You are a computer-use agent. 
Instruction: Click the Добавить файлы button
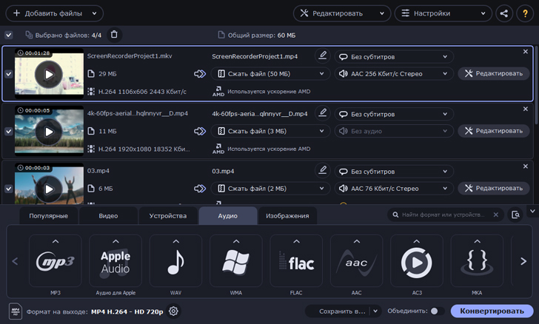[54, 13]
